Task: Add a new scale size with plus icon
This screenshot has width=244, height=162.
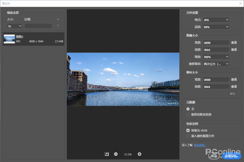Action: pyautogui.click(x=58, y=19)
